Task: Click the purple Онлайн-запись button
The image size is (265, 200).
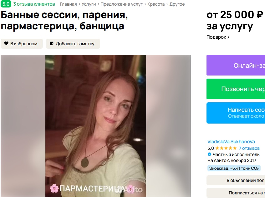Action: point(236,65)
